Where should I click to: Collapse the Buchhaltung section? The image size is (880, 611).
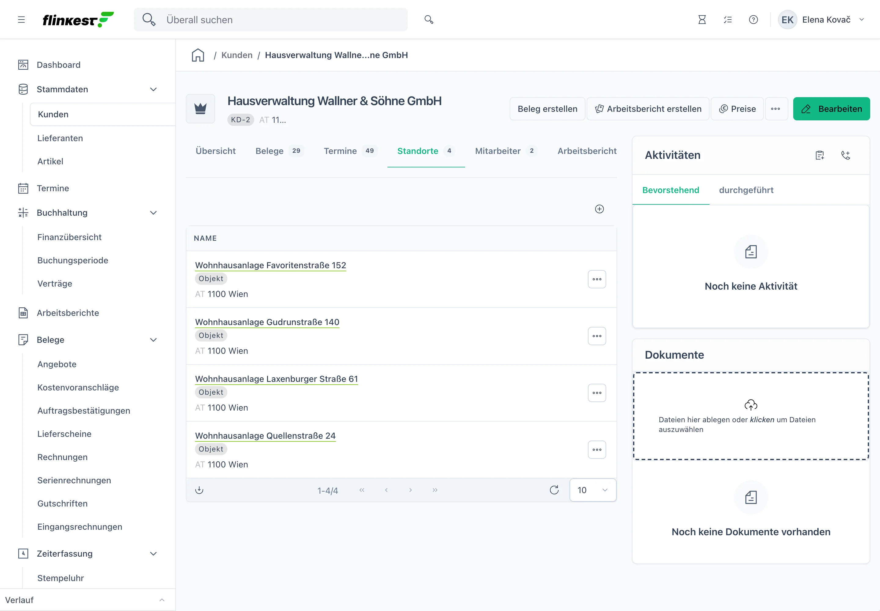pos(153,213)
